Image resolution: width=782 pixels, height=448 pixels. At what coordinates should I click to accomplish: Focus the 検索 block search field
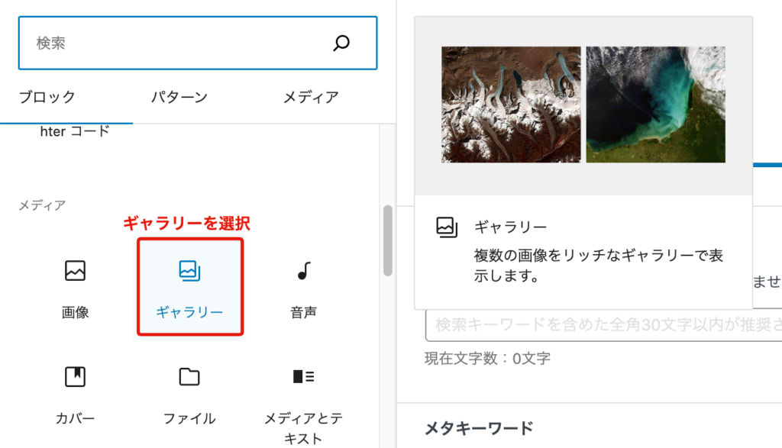[x=198, y=43]
